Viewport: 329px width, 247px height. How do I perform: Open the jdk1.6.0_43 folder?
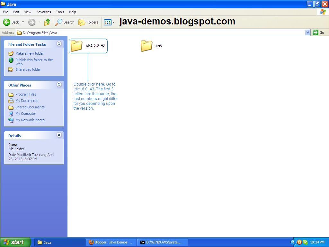(x=76, y=45)
